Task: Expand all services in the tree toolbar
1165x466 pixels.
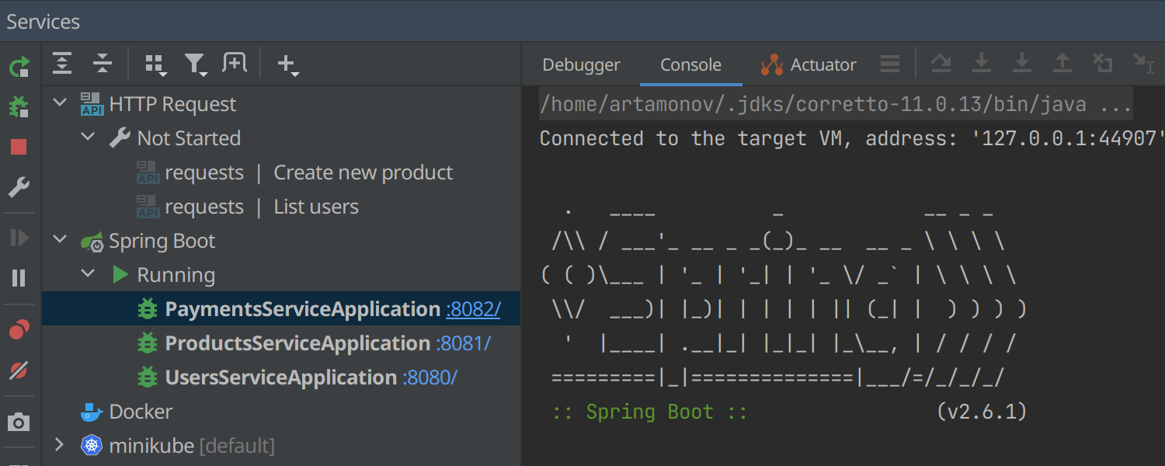Action: tap(62, 64)
